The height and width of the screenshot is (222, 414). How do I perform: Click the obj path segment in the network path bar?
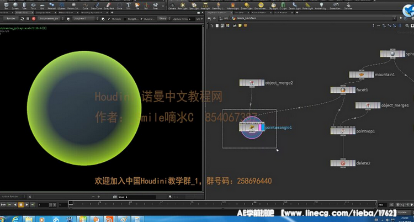tap(226, 18)
